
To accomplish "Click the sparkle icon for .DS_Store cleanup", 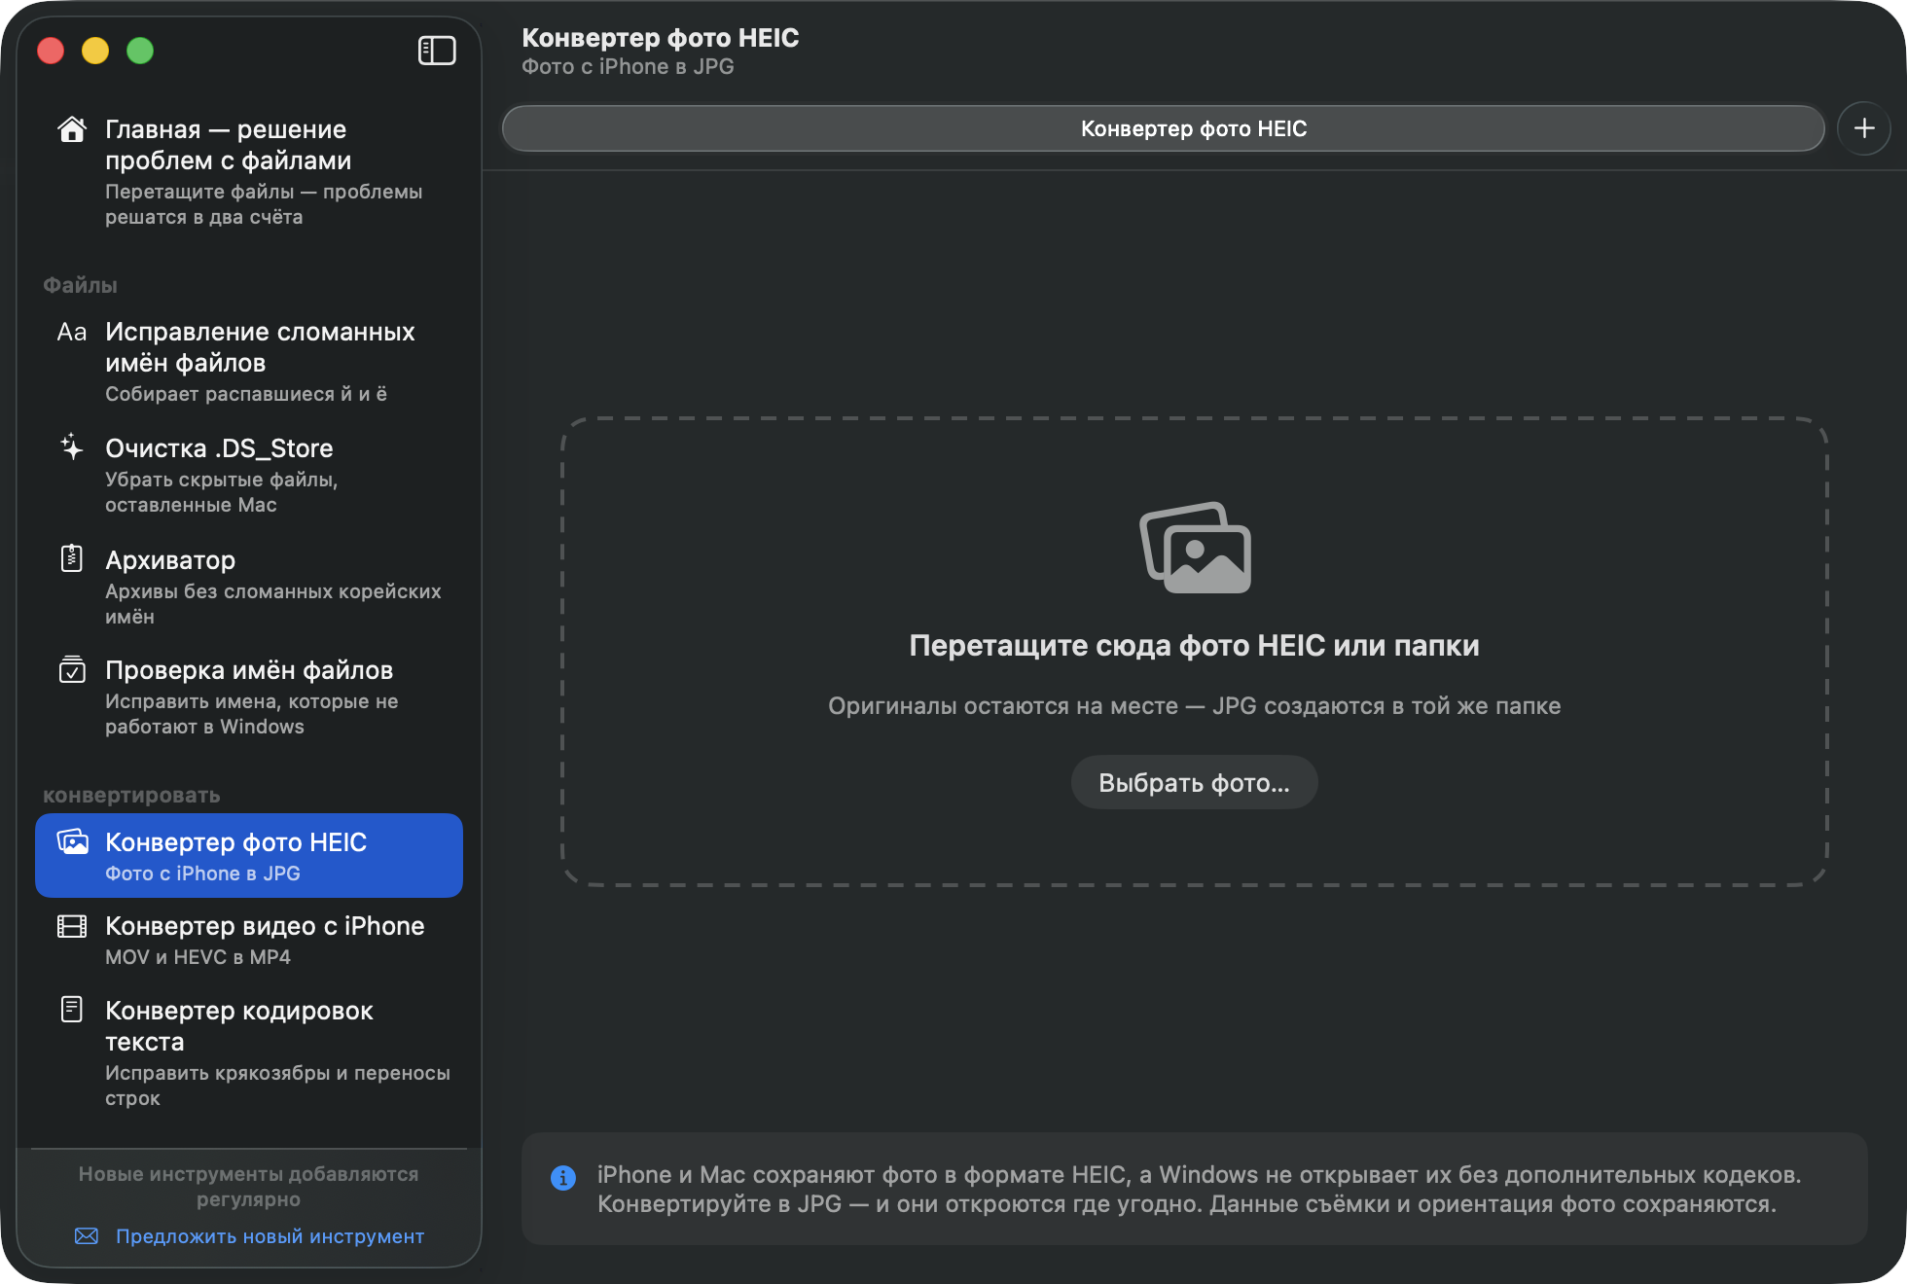I will click(72, 447).
